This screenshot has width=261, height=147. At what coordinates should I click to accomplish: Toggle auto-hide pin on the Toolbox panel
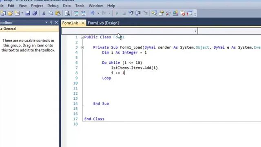[x=51, y=22]
